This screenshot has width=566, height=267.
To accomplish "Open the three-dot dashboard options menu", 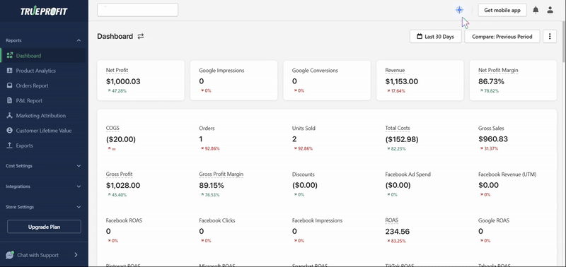I will [550, 37].
